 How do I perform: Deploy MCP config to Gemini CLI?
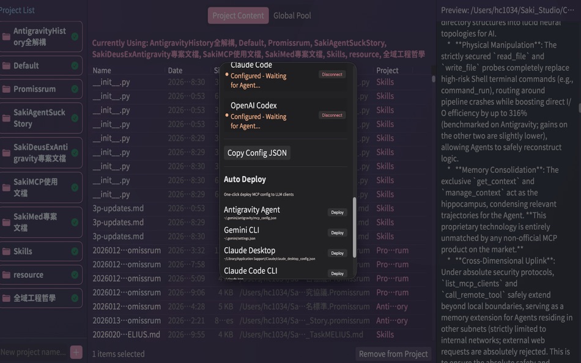pyautogui.click(x=337, y=233)
